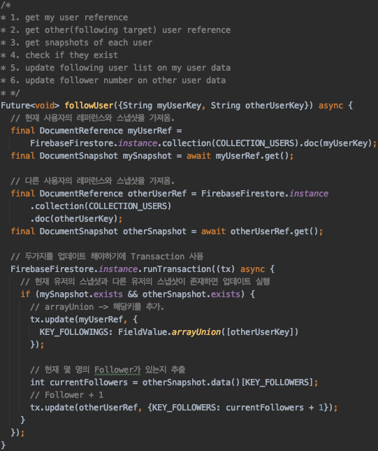
Task: Click 'runTransaction' method call
Action: coord(177,269)
